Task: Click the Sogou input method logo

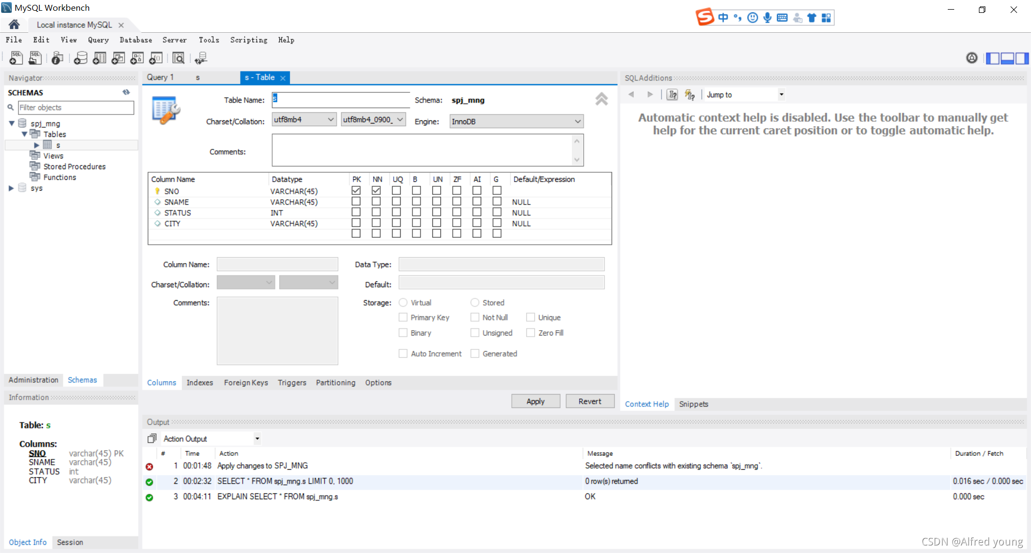Action: (705, 17)
